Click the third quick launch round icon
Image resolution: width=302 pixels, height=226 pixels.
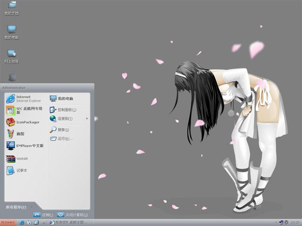(36, 223)
